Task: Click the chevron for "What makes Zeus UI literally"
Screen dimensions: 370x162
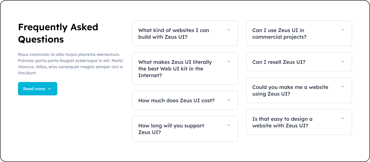Action: 229,62
